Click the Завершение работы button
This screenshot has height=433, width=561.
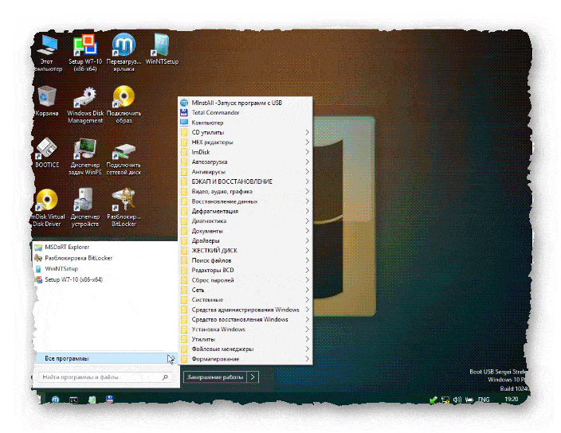tap(215, 377)
